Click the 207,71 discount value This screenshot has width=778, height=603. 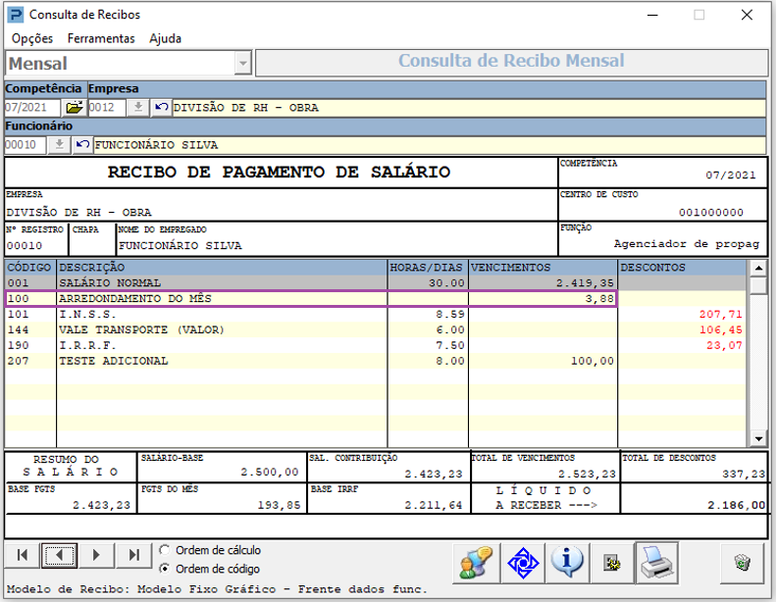(720, 314)
